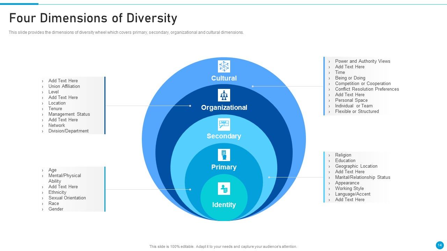Click the 'Sexual Orientation' bullet

point(67,198)
